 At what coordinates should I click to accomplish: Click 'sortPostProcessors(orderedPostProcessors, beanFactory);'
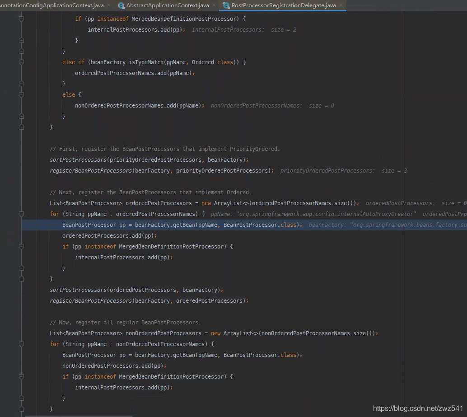pos(136,290)
